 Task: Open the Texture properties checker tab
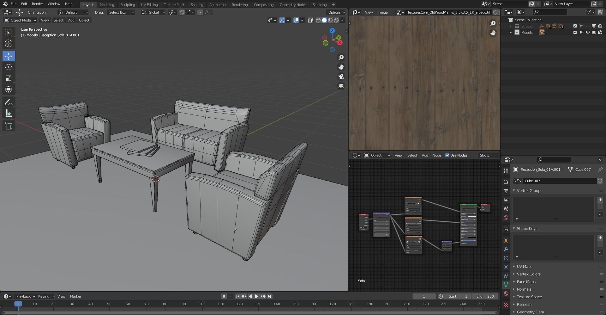[506, 305]
